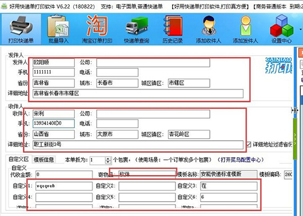Click recipient name field 宋利
The width and height of the screenshot is (303, 216).
(x=54, y=113)
